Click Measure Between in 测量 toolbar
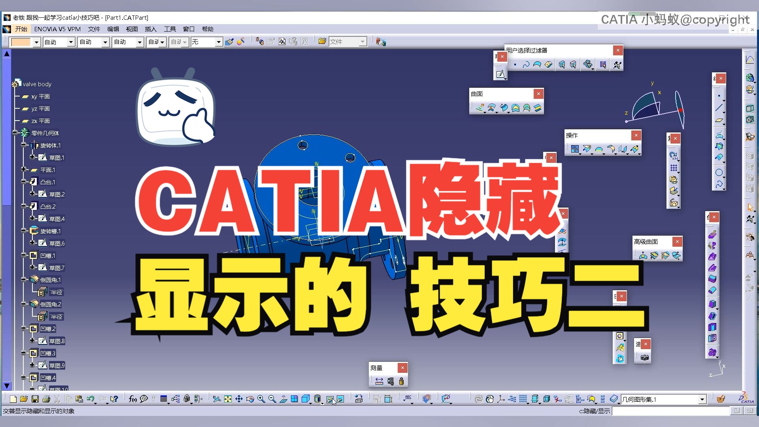This screenshot has height=427, width=759. click(x=379, y=381)
